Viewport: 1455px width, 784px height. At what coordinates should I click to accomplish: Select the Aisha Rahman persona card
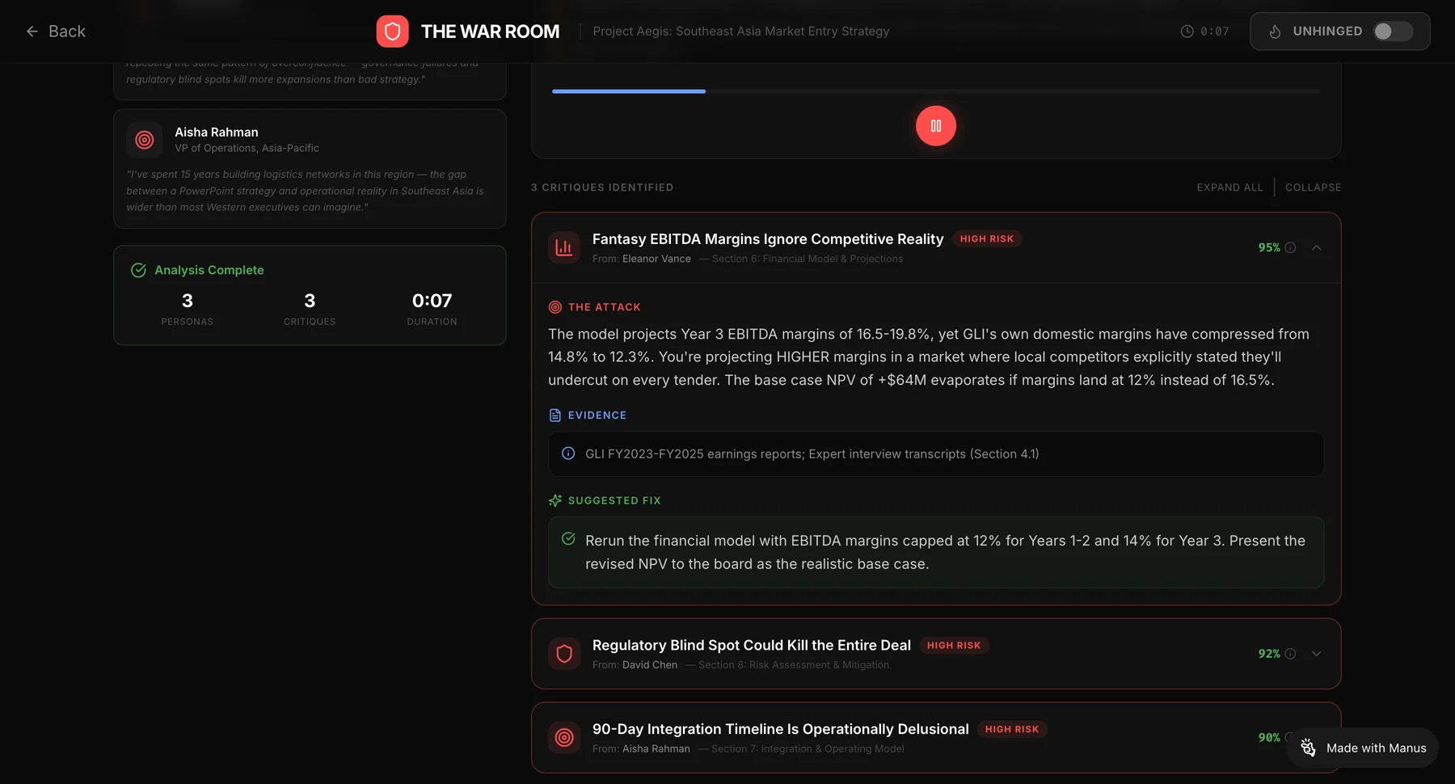pyautogui.click(x=310, y=169)
